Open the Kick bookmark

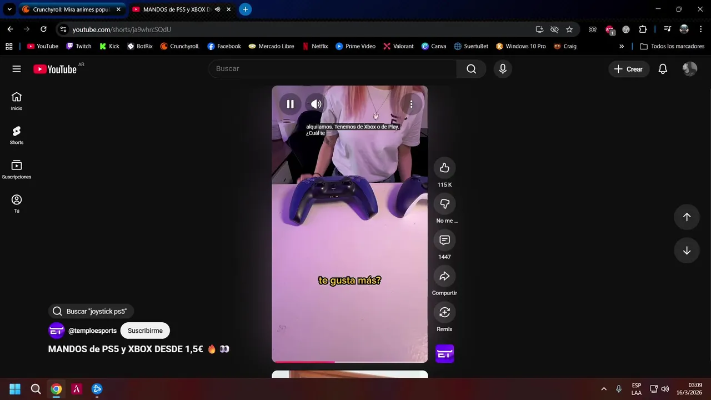pos(109,47)
